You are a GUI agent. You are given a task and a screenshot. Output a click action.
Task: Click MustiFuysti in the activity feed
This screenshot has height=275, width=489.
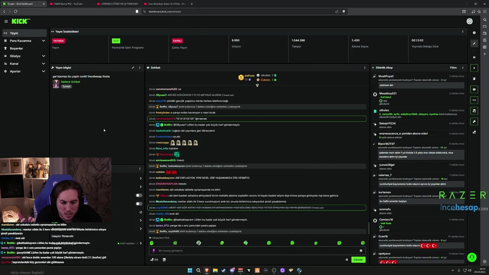coord(386,76)
